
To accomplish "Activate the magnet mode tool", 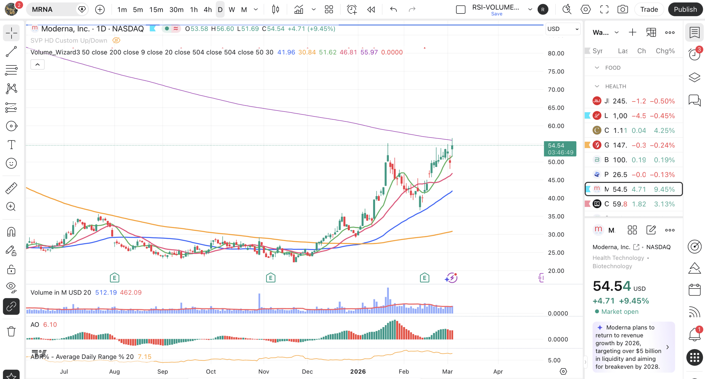I will [11, 232].
